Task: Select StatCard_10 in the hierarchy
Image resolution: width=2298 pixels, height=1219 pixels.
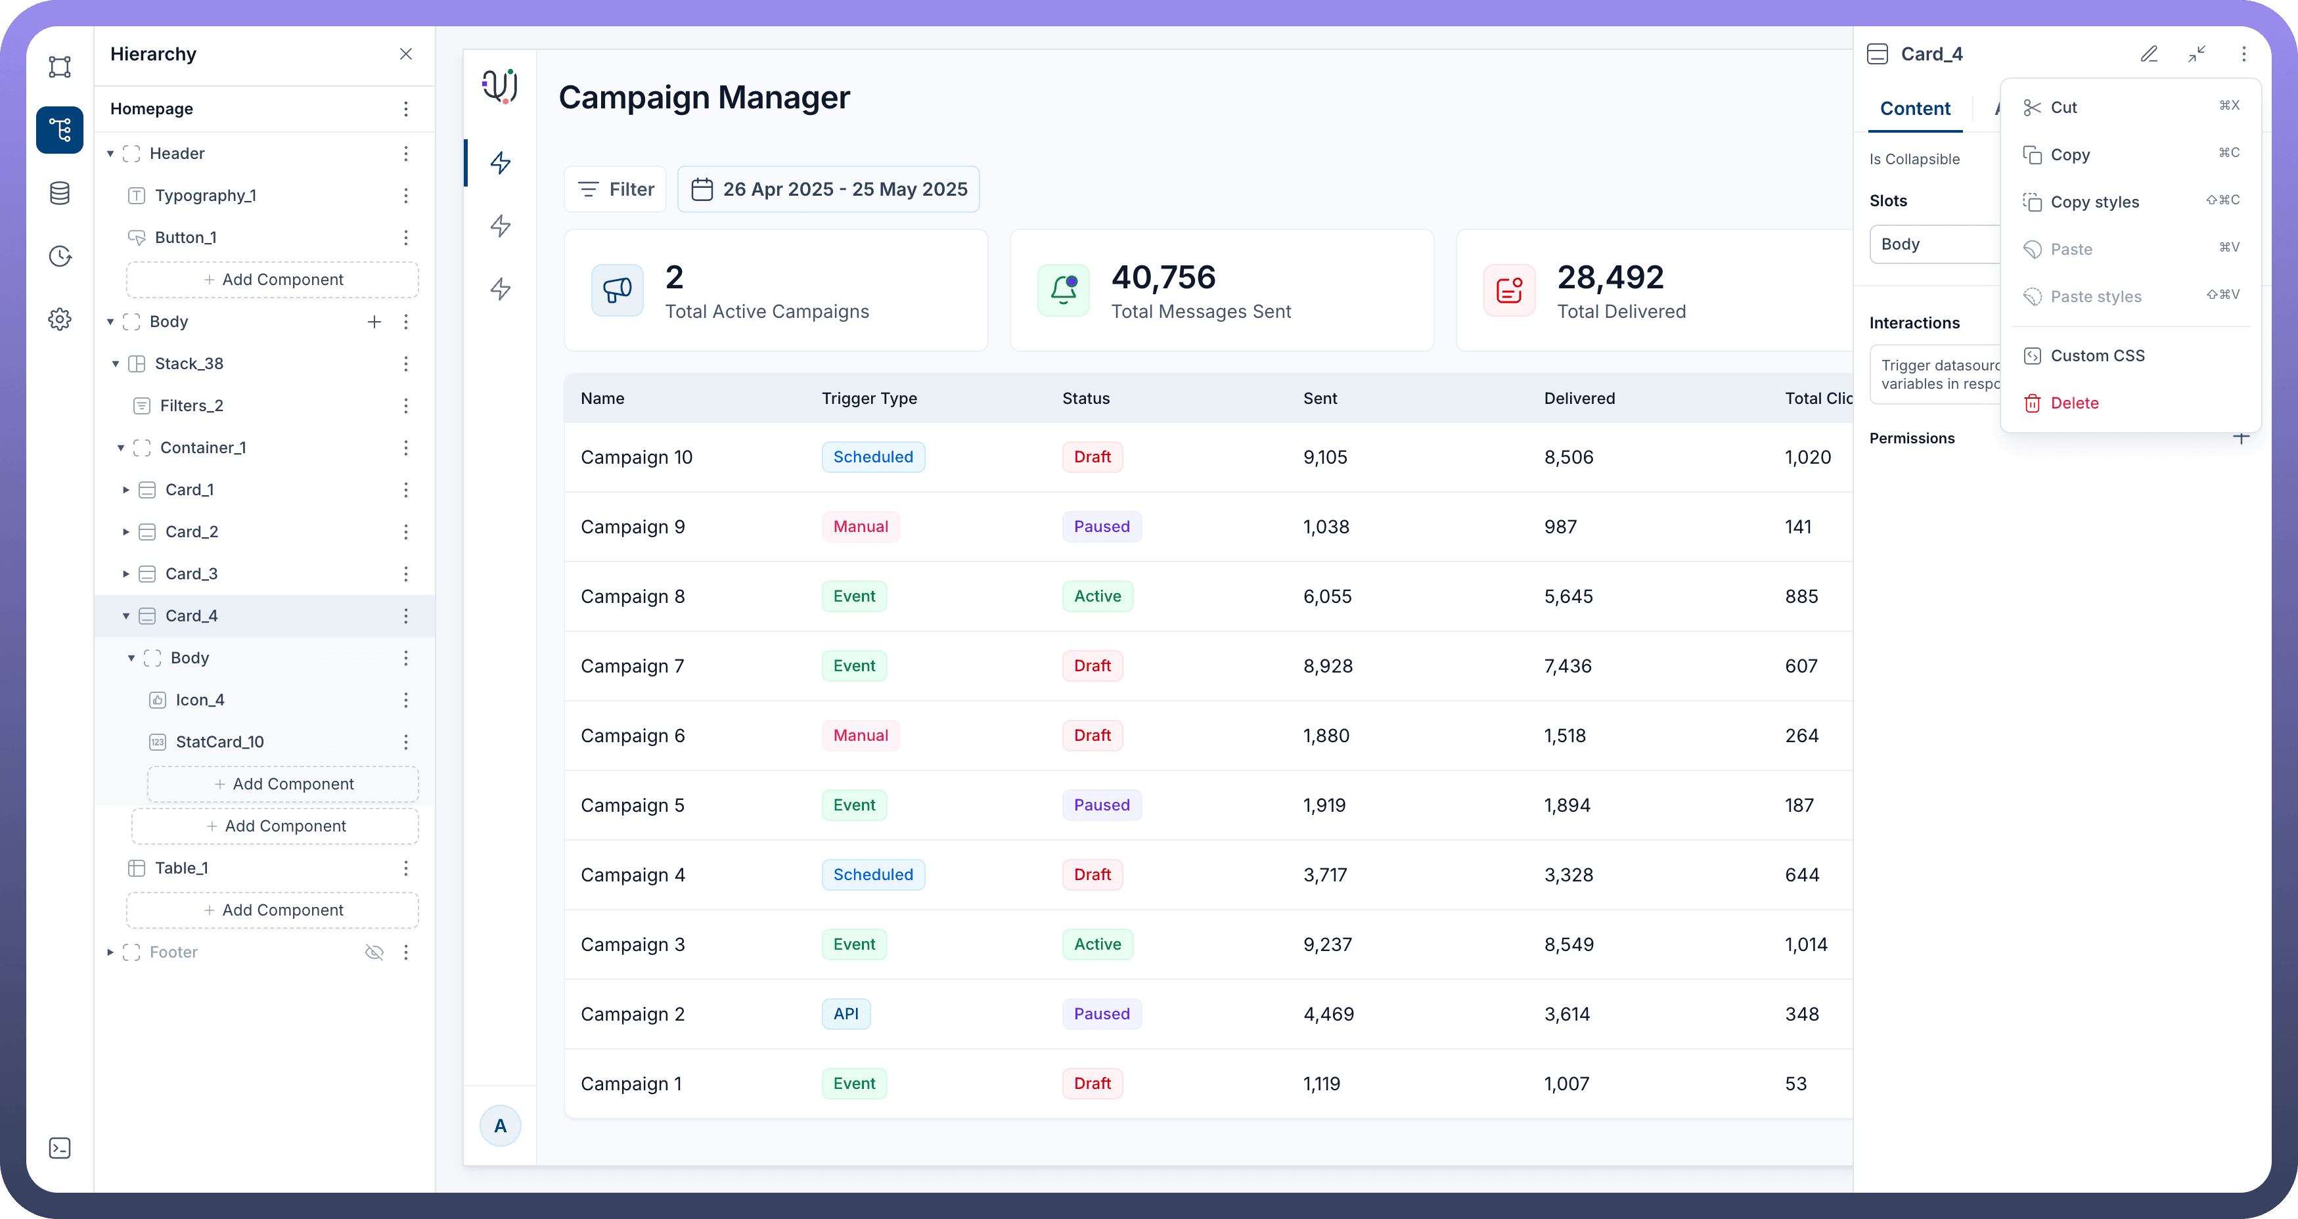Action: tap(219, 742)
